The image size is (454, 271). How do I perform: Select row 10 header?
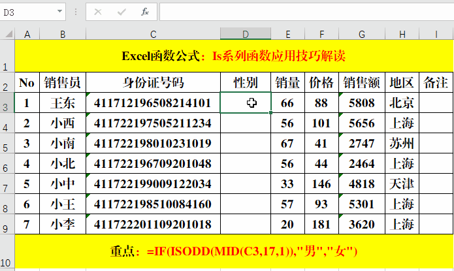click(7, 251)
